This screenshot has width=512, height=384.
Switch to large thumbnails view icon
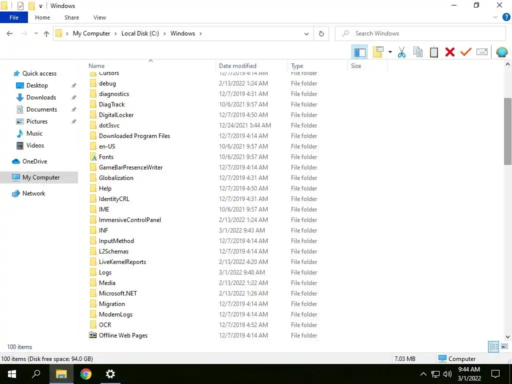504,347
